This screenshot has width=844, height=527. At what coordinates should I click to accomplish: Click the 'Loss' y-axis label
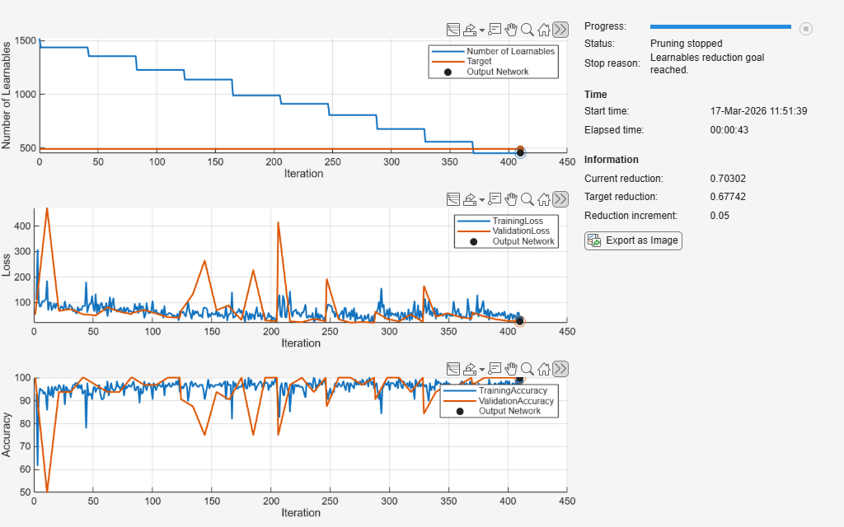pos(7,265)
